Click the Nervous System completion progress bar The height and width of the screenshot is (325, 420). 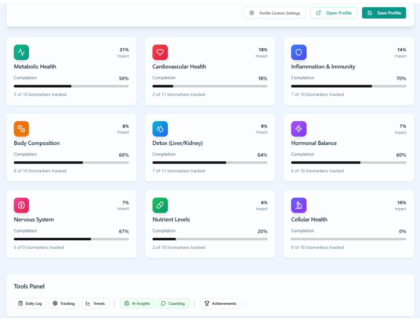pos(71,239)
